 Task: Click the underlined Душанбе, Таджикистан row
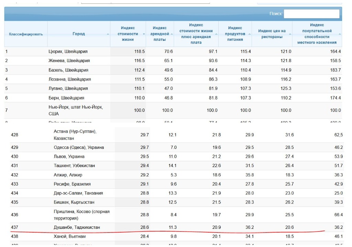point(77,227)
